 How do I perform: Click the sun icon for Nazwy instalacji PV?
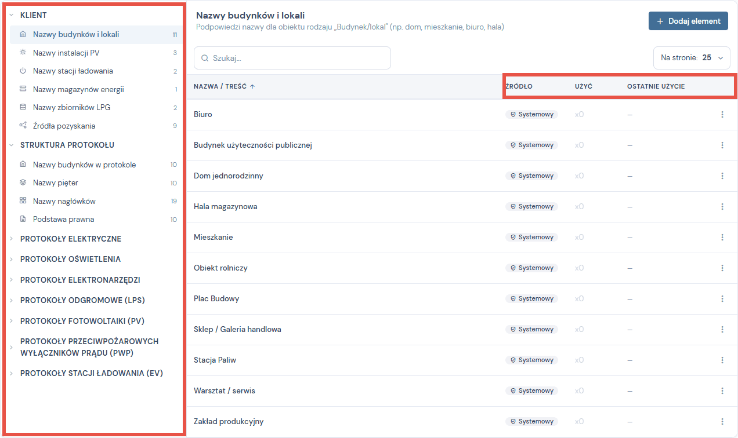23,53
